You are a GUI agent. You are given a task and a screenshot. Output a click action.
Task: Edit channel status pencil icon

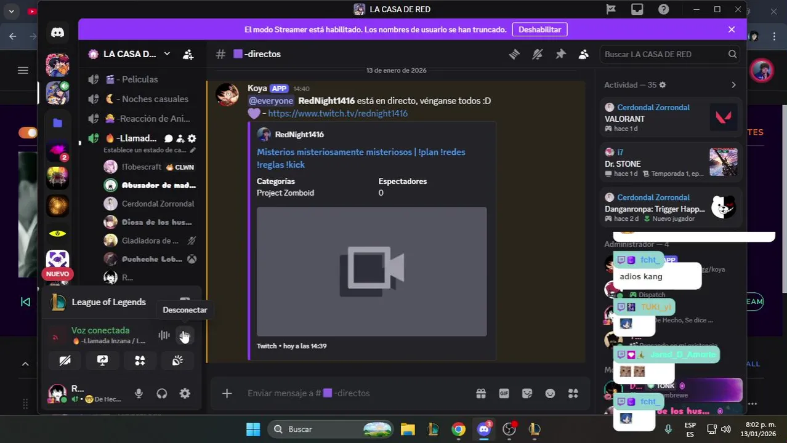(x=193, y=150)
